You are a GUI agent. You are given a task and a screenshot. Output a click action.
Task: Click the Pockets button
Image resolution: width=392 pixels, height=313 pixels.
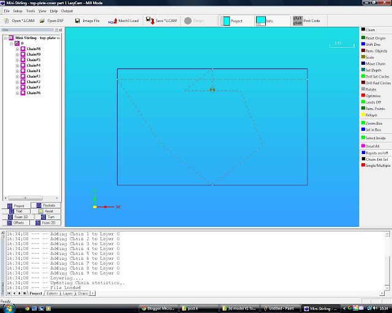[46, 205]
